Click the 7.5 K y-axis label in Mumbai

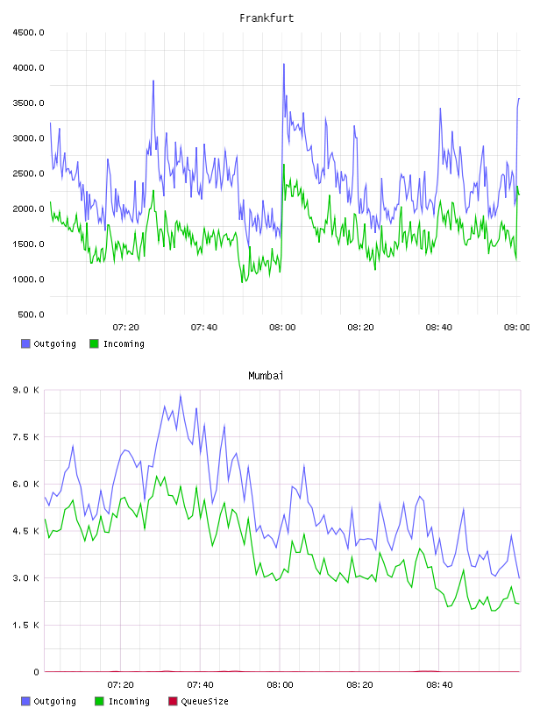point(25,437)
